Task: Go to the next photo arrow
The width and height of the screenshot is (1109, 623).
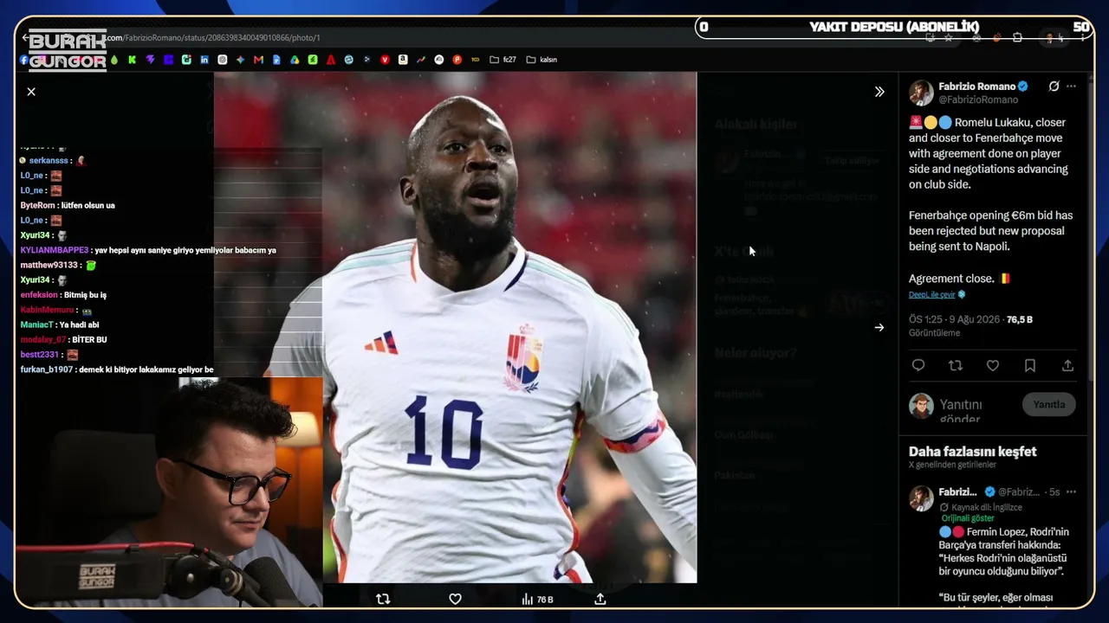Action: (879, 328)
